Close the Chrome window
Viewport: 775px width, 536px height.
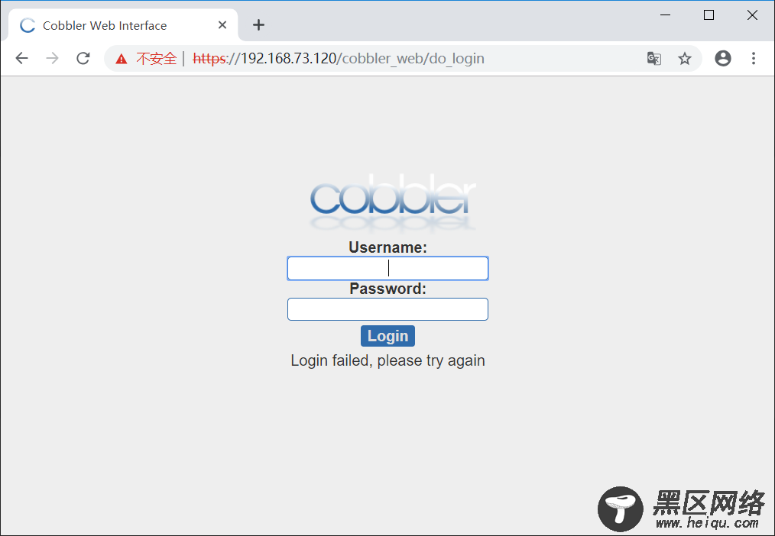(x=752, y=15)
